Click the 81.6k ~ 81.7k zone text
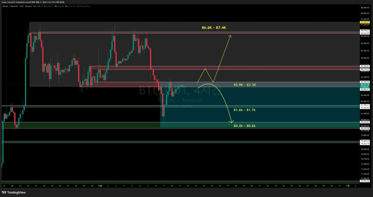Screen dimensions: 373x197 [x=244, y=110]
